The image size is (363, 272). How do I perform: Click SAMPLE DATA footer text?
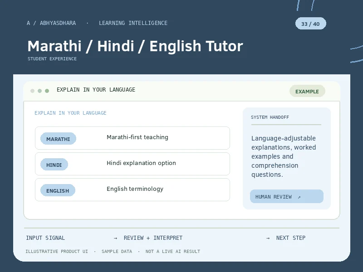[117, 252]
